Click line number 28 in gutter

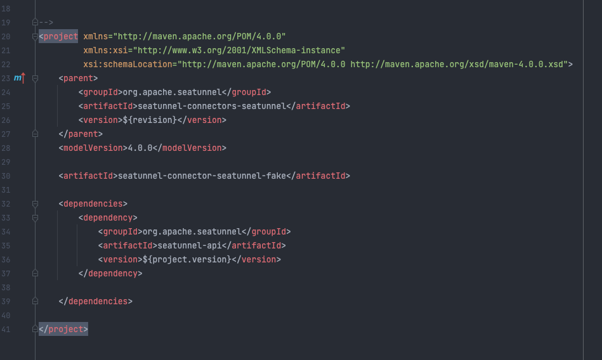coord(6,148)
